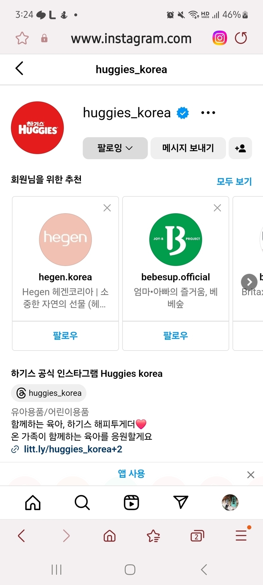Open litt.ly/huggies_korea link
263x585 pixels.
tap(73, 449)
